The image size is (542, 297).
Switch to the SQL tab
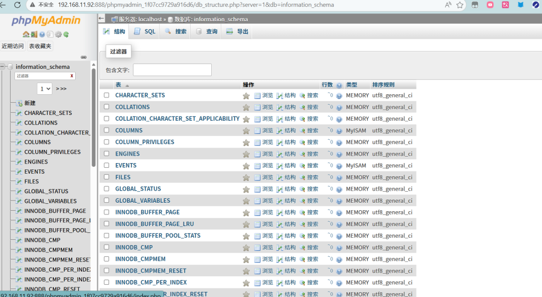coord(144,32)
